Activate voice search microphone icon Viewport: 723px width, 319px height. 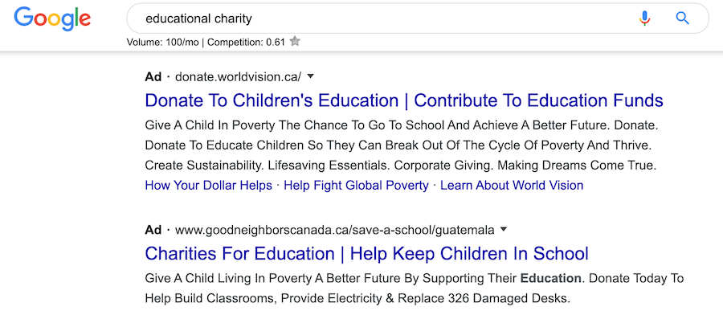click(x=644, y=18)
